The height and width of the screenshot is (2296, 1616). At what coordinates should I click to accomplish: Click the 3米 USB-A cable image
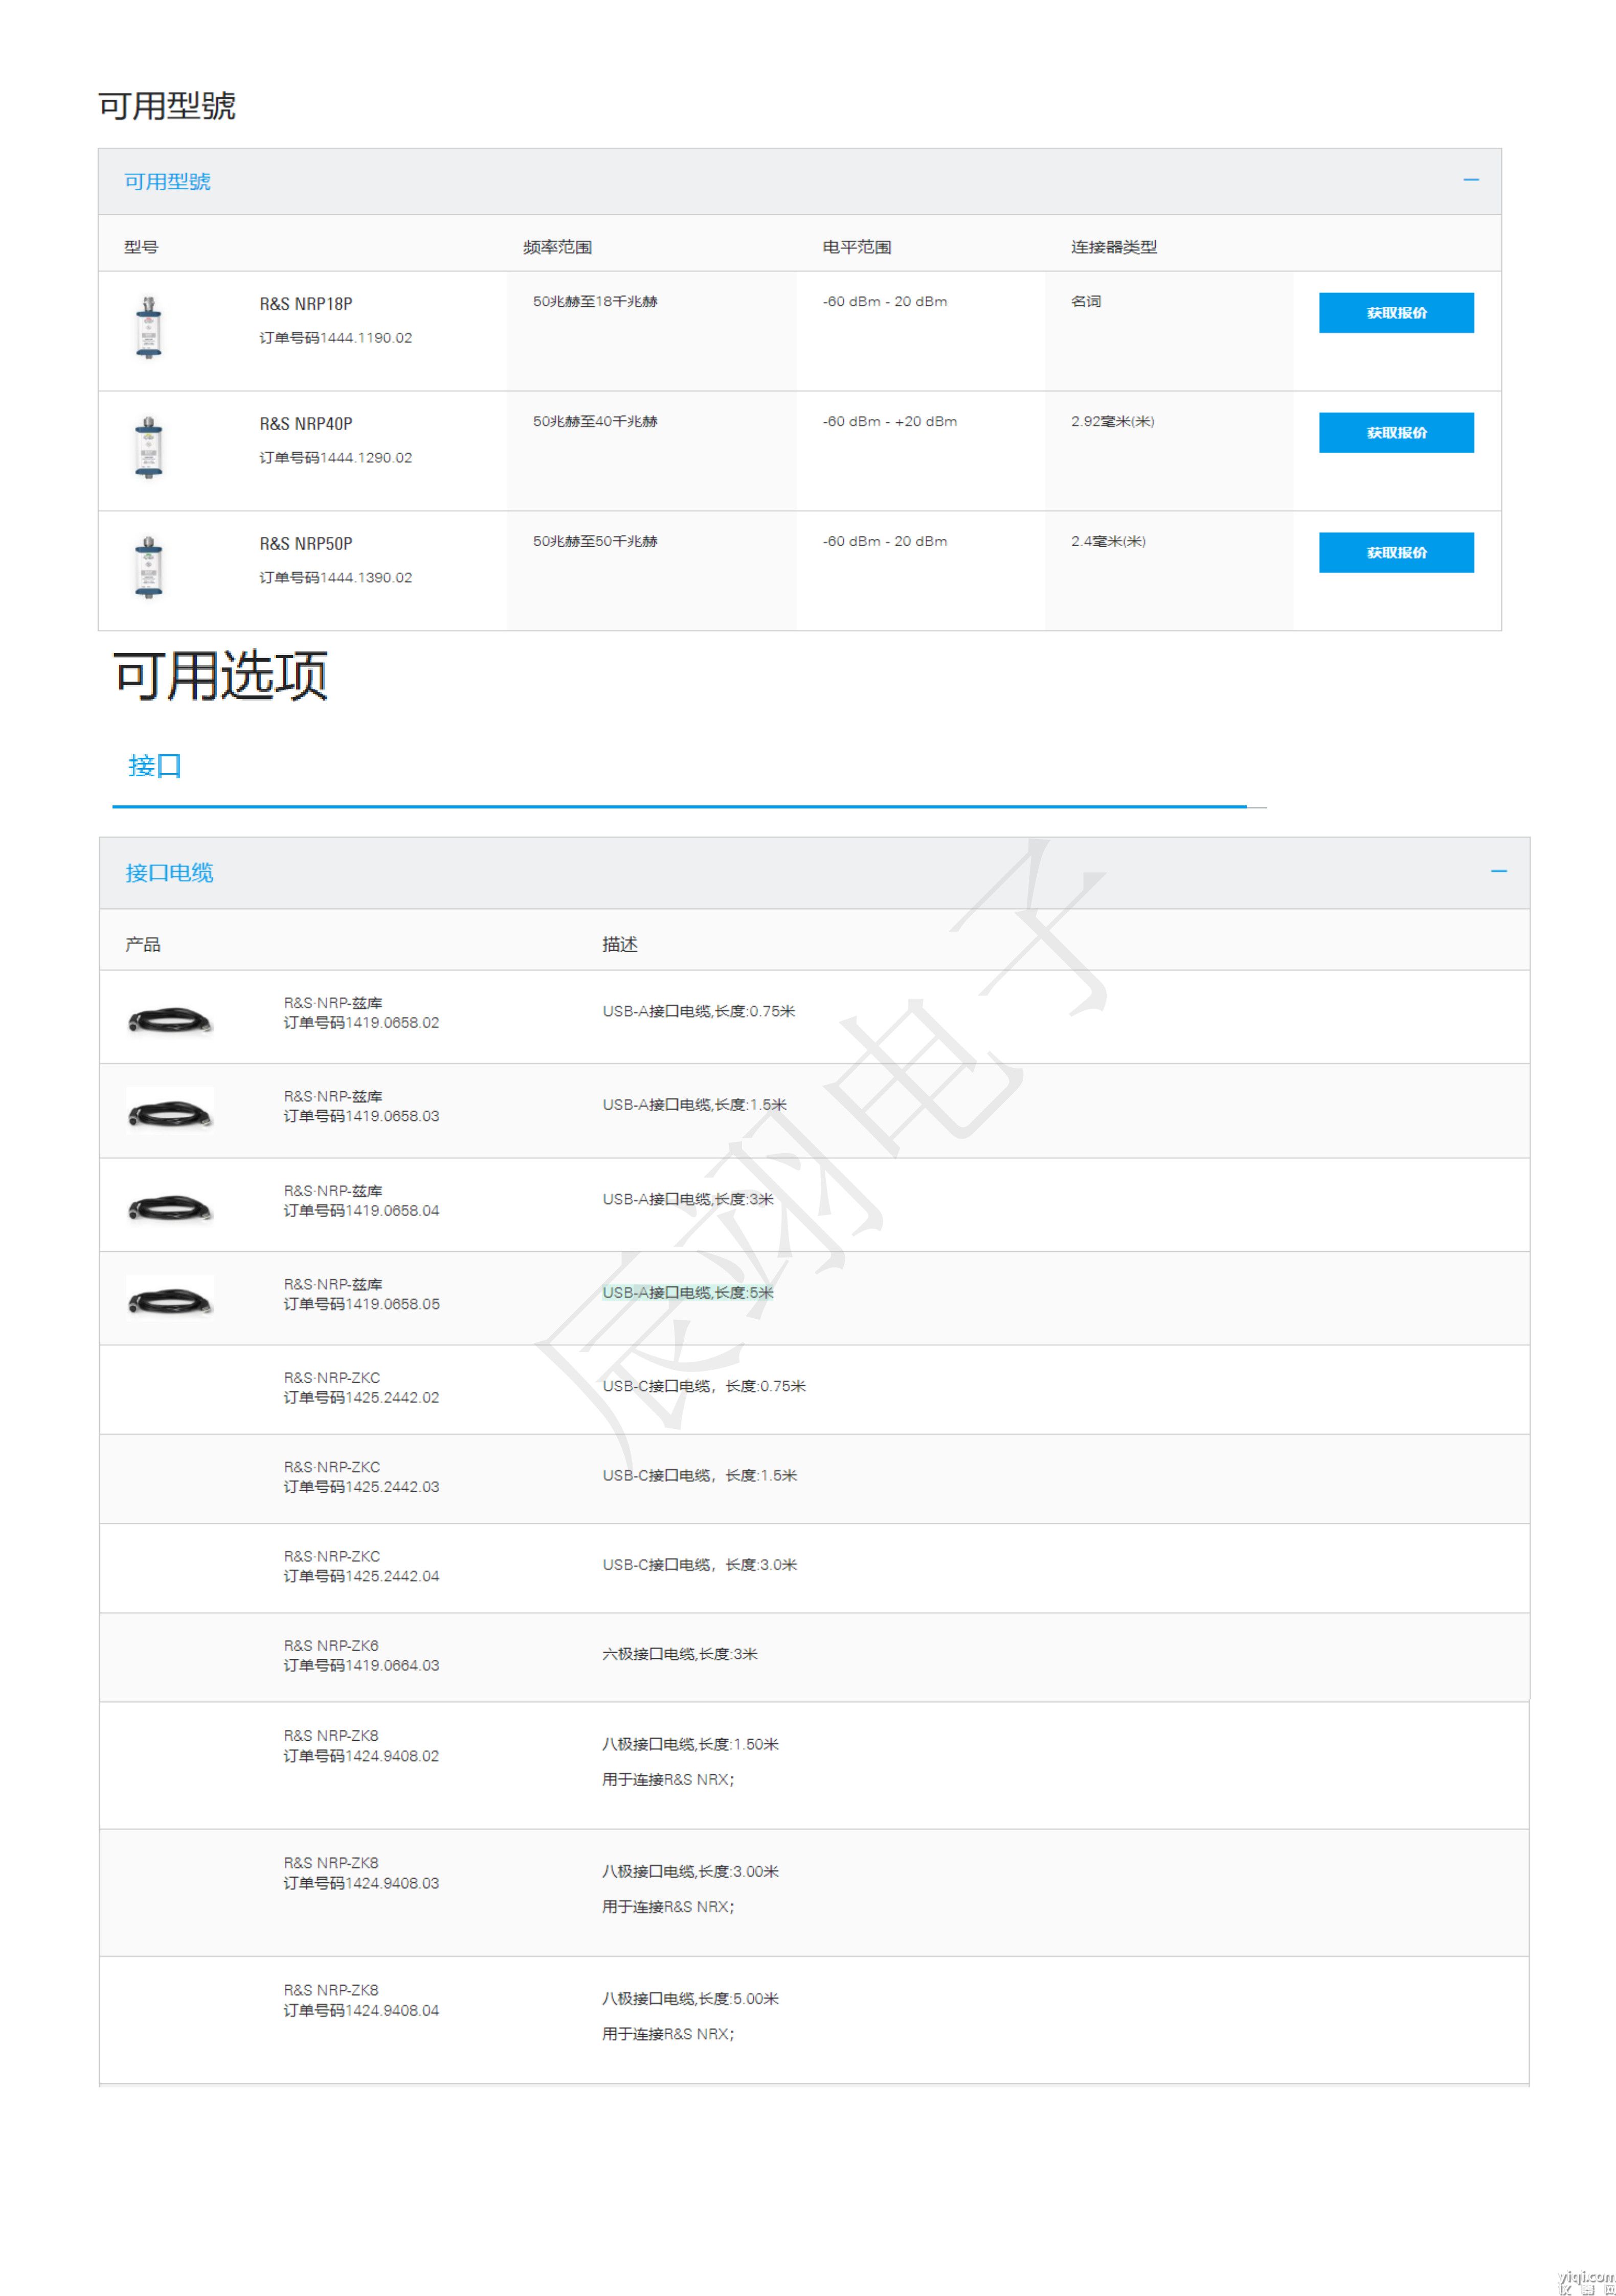170,1208
